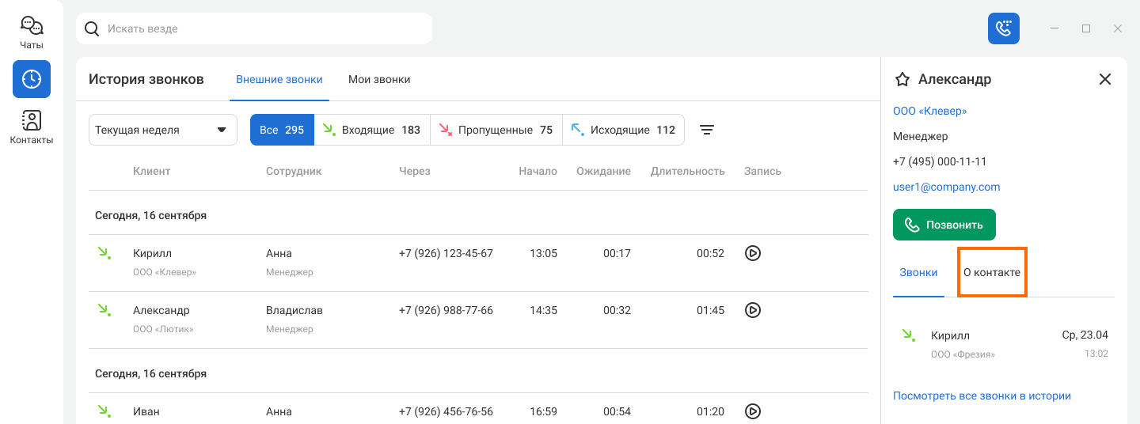The image size is (1140, 424).
Task: Add Александр to favorites with star icon
Action: tap(902, 79)
